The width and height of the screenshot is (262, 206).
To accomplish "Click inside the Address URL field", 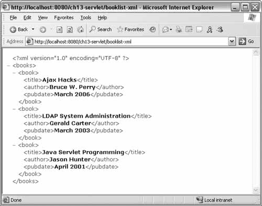I will (127, 42).
